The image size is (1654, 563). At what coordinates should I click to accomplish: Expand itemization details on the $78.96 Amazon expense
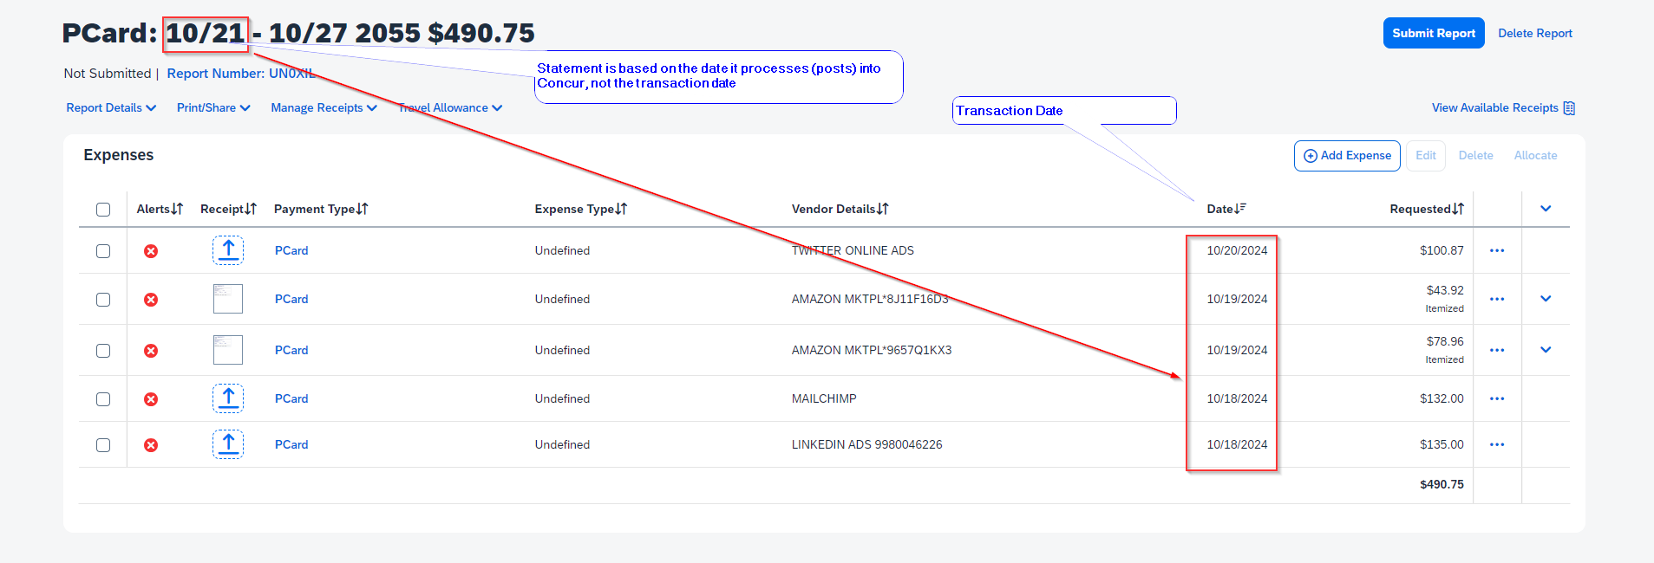(1546, 350)
